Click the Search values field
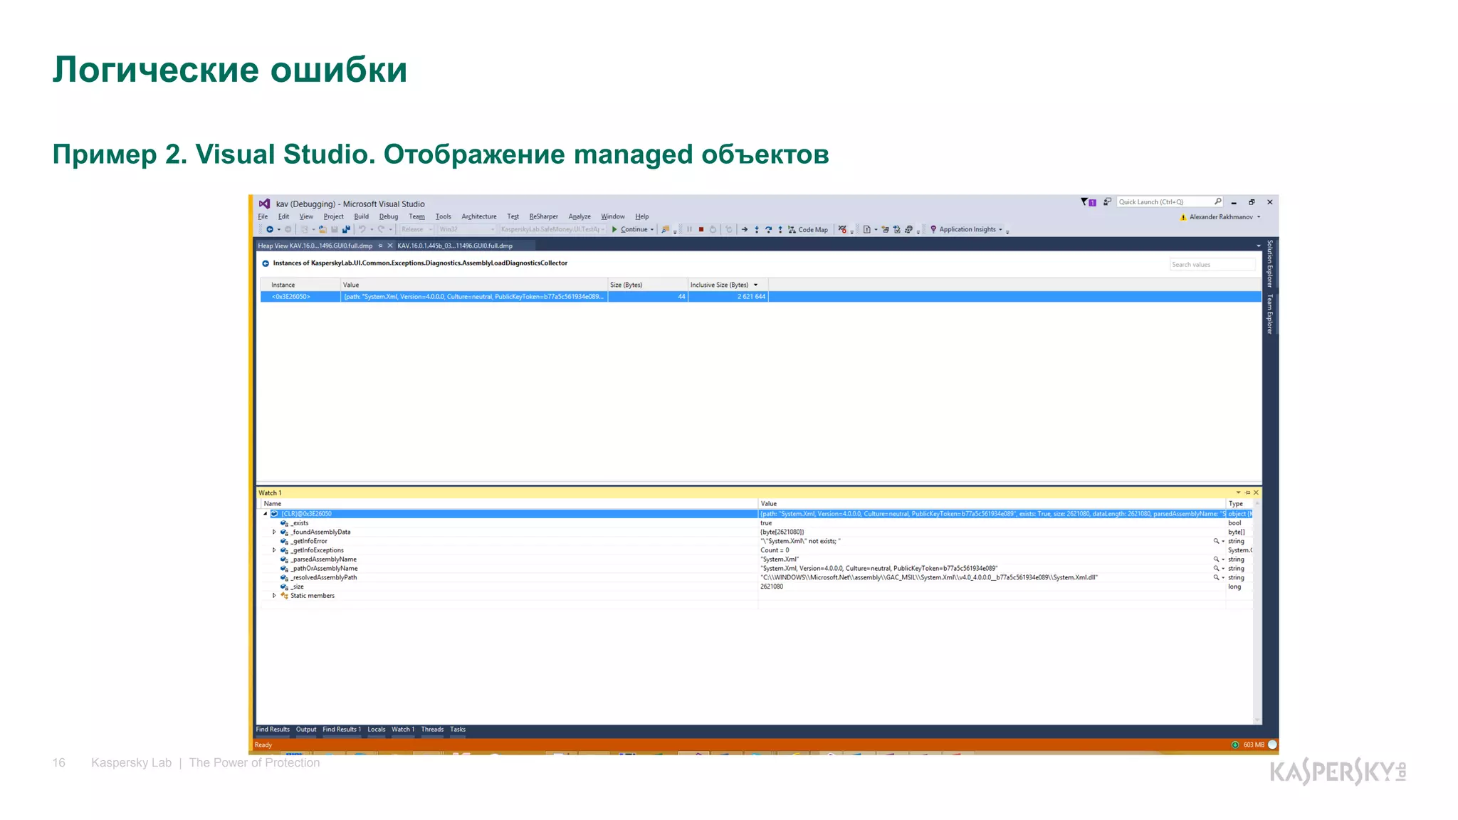 click(x=1212, y=265)
